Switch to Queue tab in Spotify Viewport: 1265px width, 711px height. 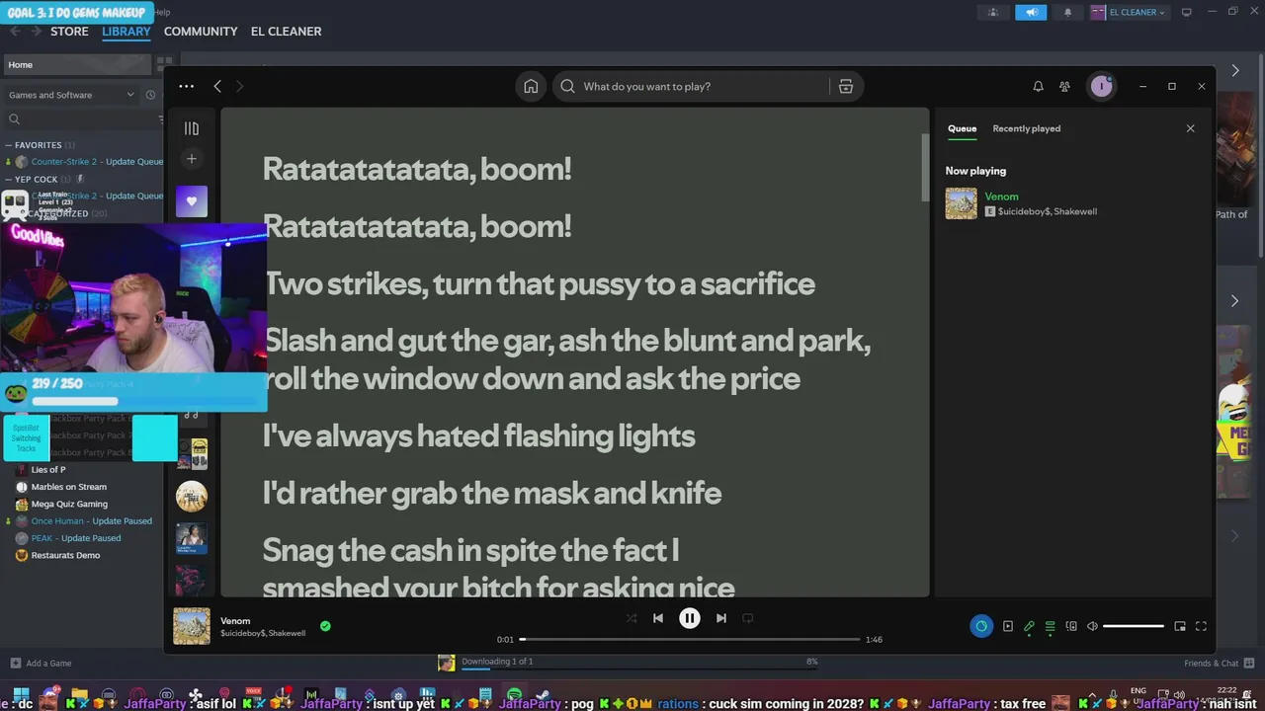(962, 128)
